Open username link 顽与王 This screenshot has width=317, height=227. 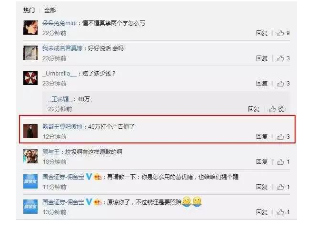(x=51, y=151)
